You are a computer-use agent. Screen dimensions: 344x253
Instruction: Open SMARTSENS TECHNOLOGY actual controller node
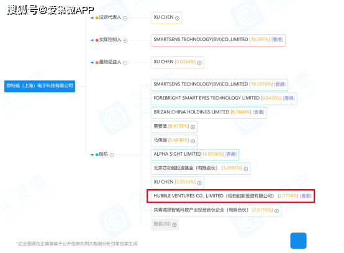[x=219, y=40]
